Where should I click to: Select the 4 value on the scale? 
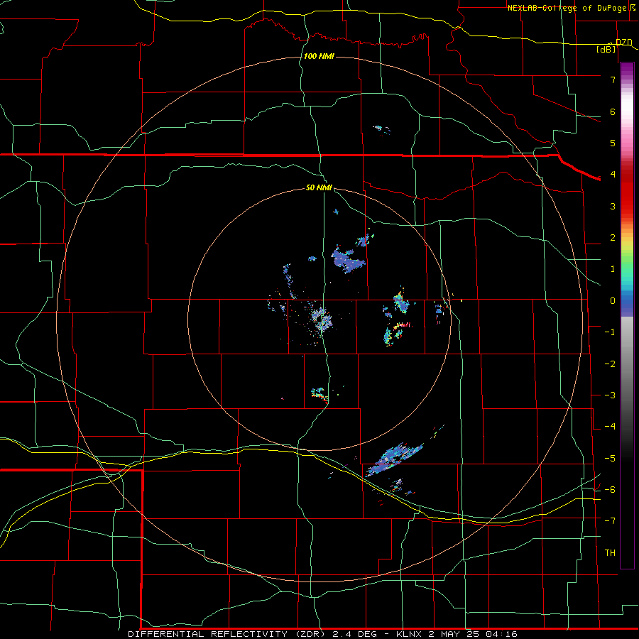[613, 174]
